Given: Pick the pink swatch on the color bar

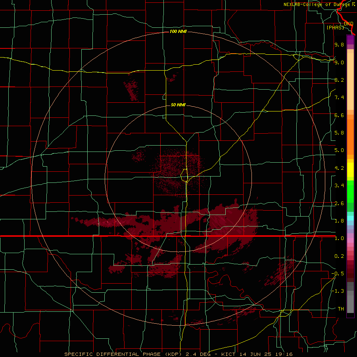Looking at the screenshot, I should 350,240.
